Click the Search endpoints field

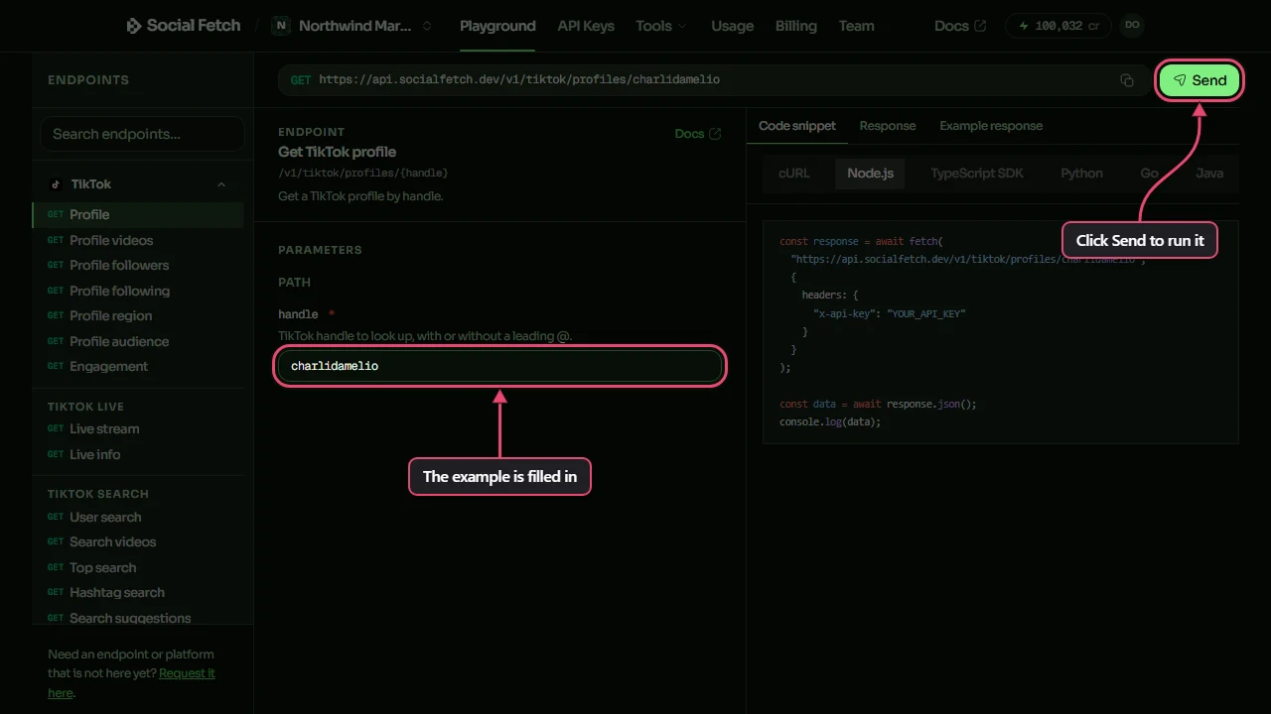tap(142, 134)
